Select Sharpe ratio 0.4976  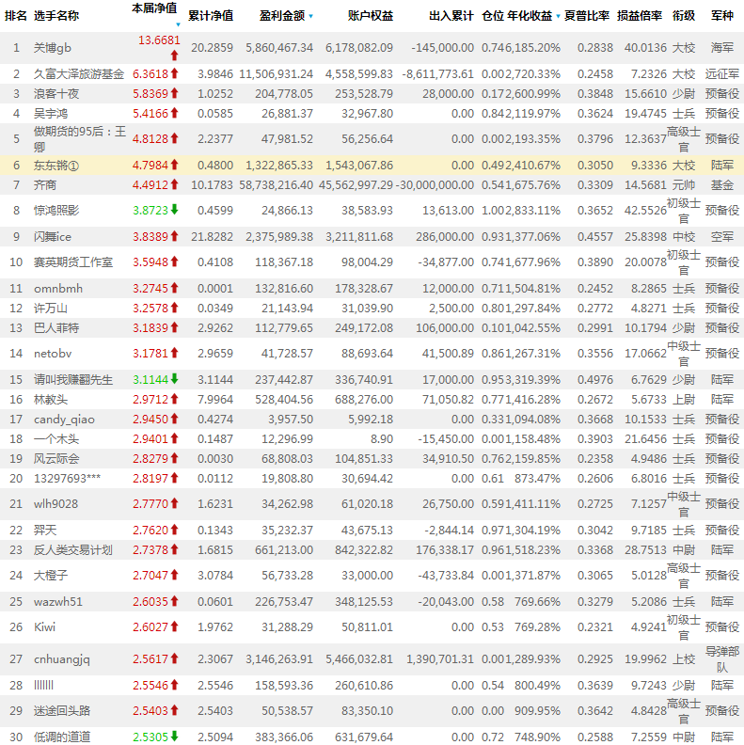tap(595, 380)
